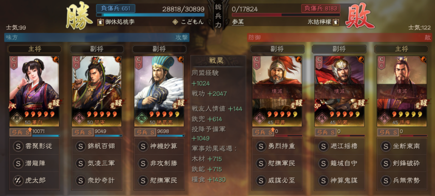
Task: Open the 潜龍陣 skill
Action: 34,163
